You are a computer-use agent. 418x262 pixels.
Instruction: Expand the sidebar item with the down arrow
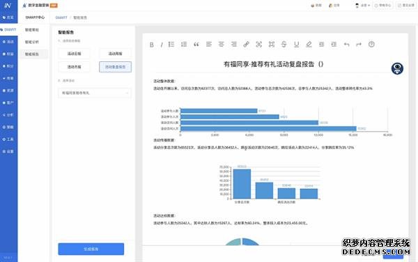tap(8, 78)
